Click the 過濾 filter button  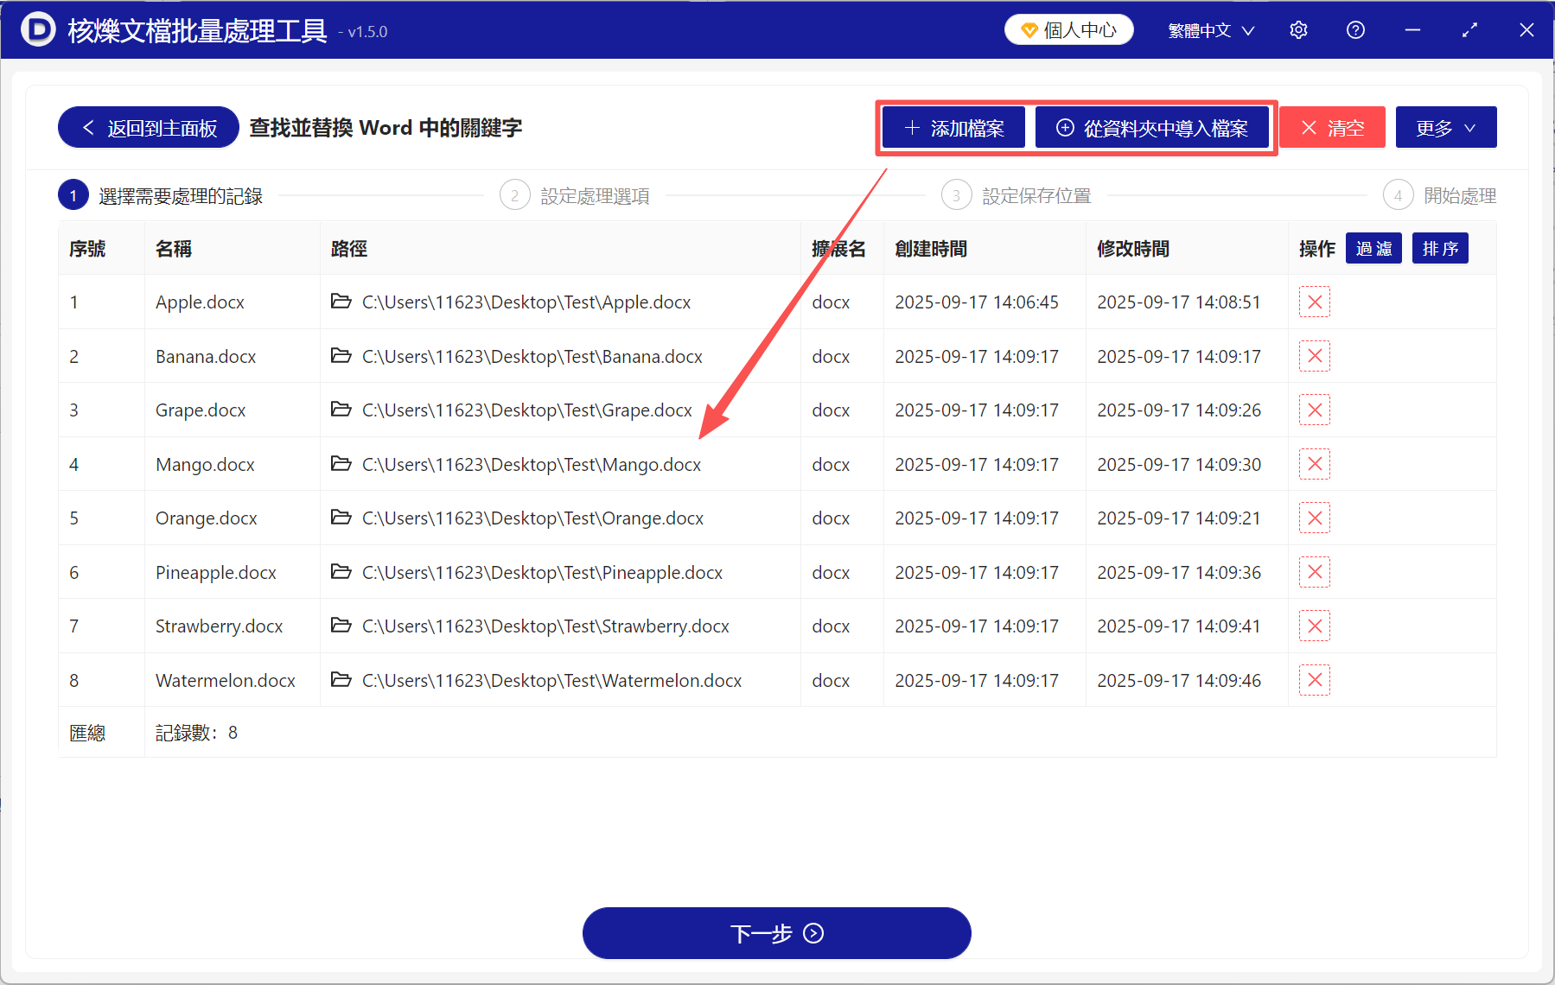[x=1373, y=248]
